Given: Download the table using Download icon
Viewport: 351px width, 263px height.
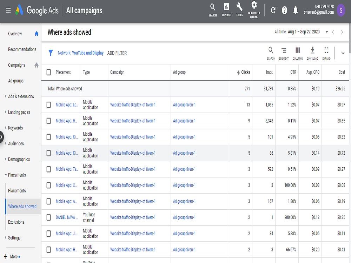Looking at the screenshot, I should [312, 53].
